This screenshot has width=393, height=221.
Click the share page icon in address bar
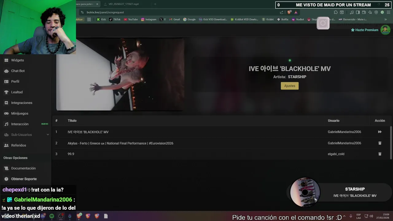pyautogui.click(x=282, y=12)
